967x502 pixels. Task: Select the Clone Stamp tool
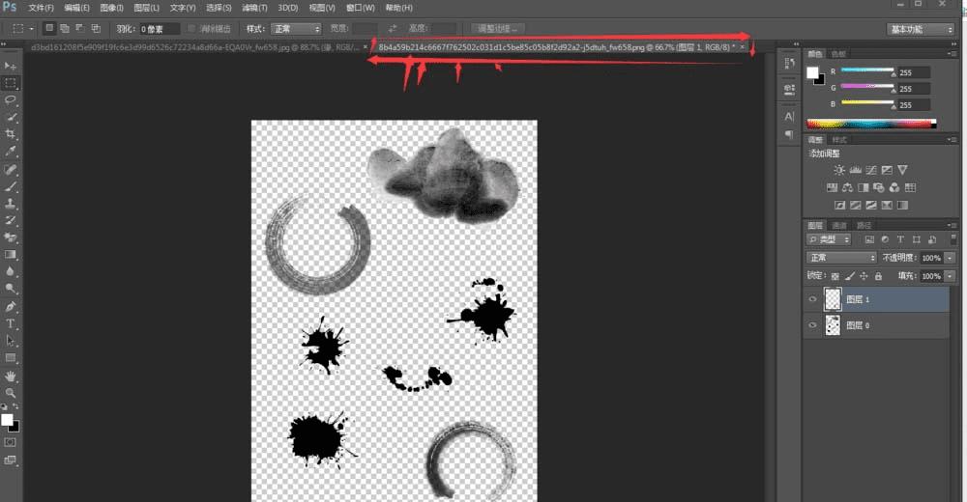11,204
